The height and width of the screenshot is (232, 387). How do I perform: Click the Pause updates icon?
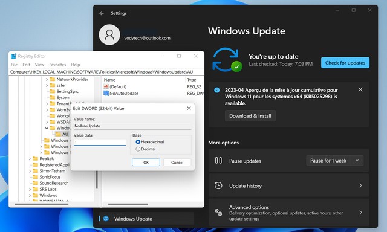coord(218,161)
